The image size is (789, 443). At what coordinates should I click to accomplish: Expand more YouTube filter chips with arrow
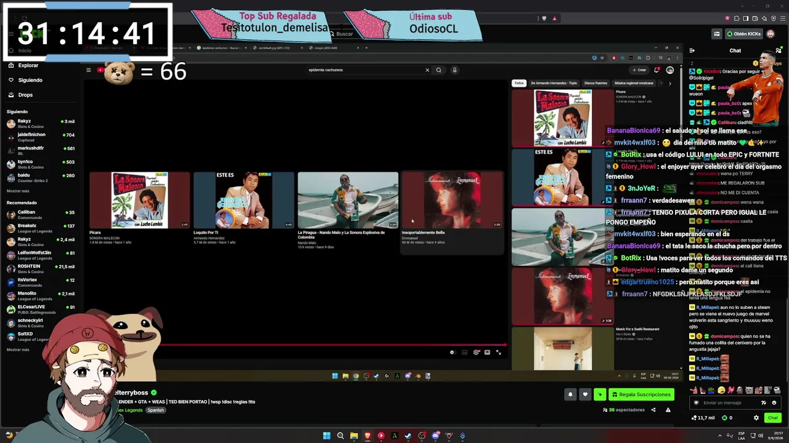(x=670, y=83)
